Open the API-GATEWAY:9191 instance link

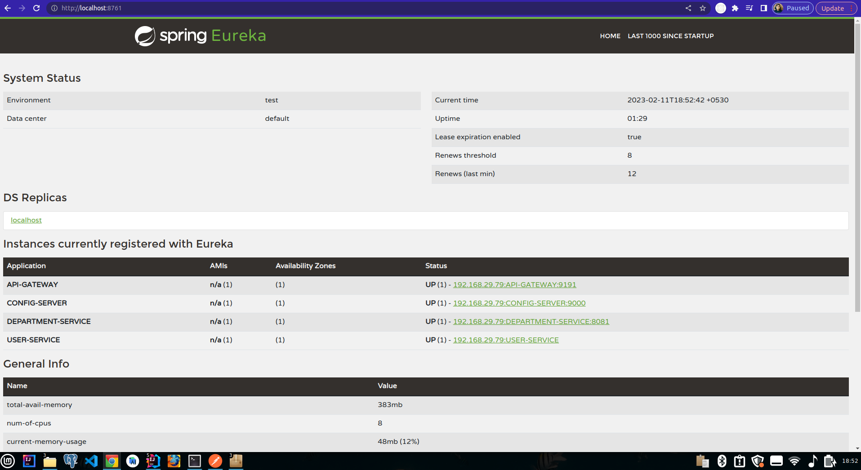[x=515, y=284]
